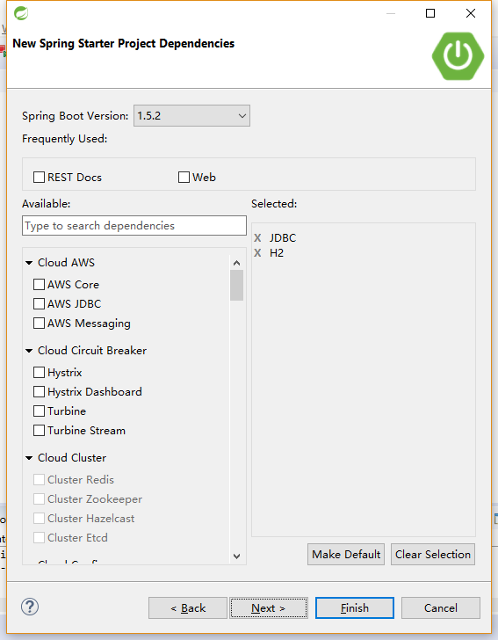Screen dimensions: 498x640
Task: Open the help question mark icon
Action: tap(30, 607)
